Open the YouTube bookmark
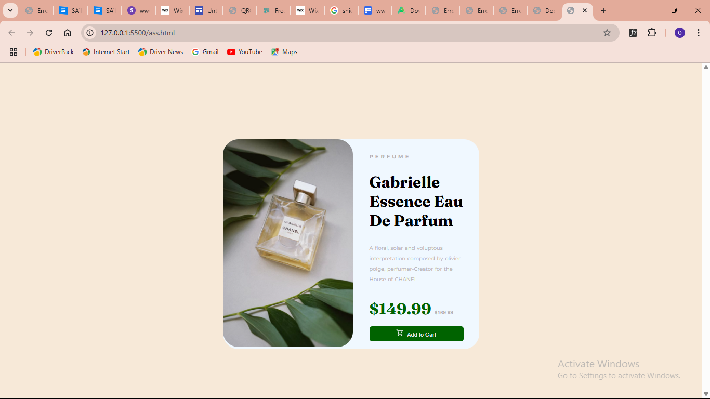 245,52
